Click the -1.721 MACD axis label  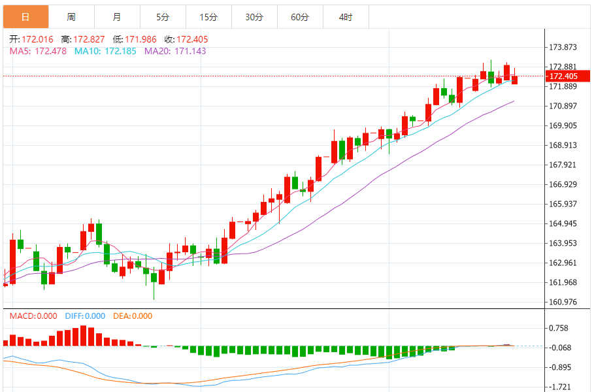pyautogui.click(x=559, y=387)
